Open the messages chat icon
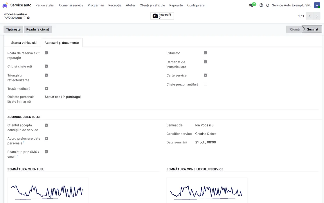Viewport: 324px width, 203px height. (251, 5)
